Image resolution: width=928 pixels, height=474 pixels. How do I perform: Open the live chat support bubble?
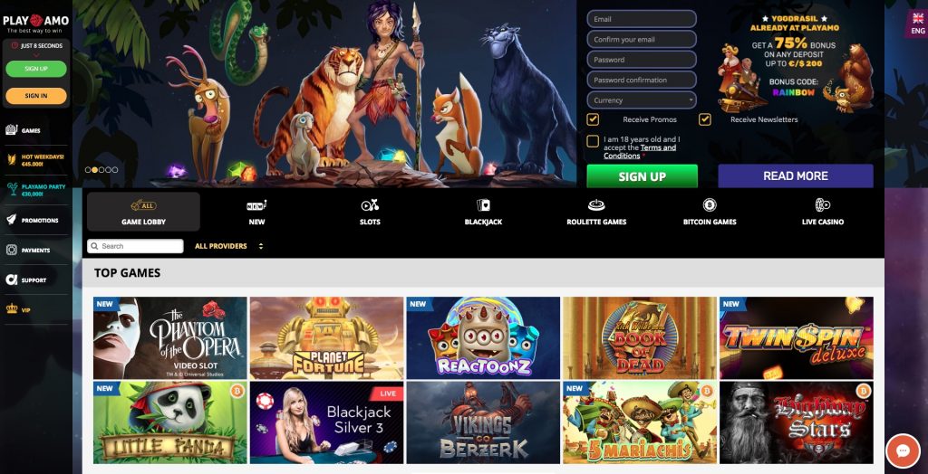click(x=903, y=451)
